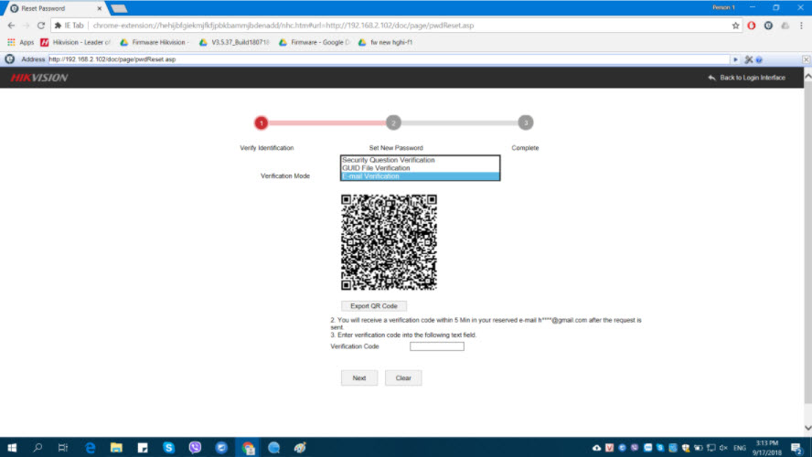Open the Hikvision - Leader bookmark
812x457 pixels.
[x=75, y=42]
